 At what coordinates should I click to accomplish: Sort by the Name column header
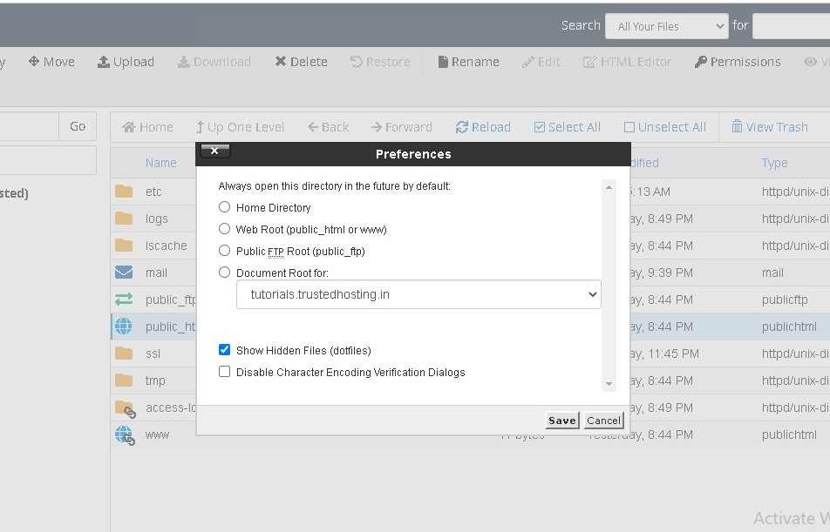click(161, 163)
